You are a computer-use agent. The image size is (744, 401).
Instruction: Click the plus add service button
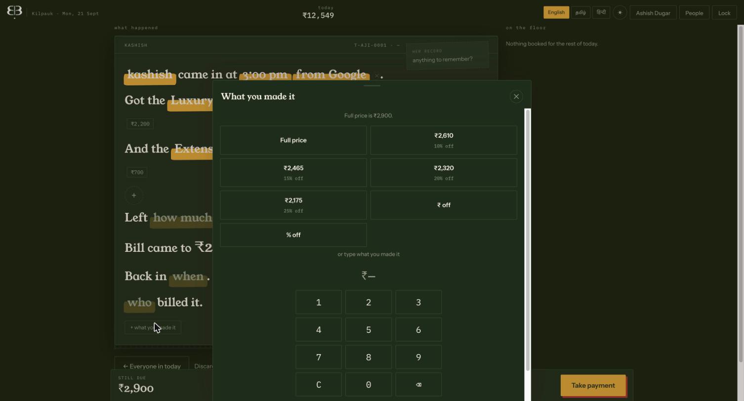[134, 195]
